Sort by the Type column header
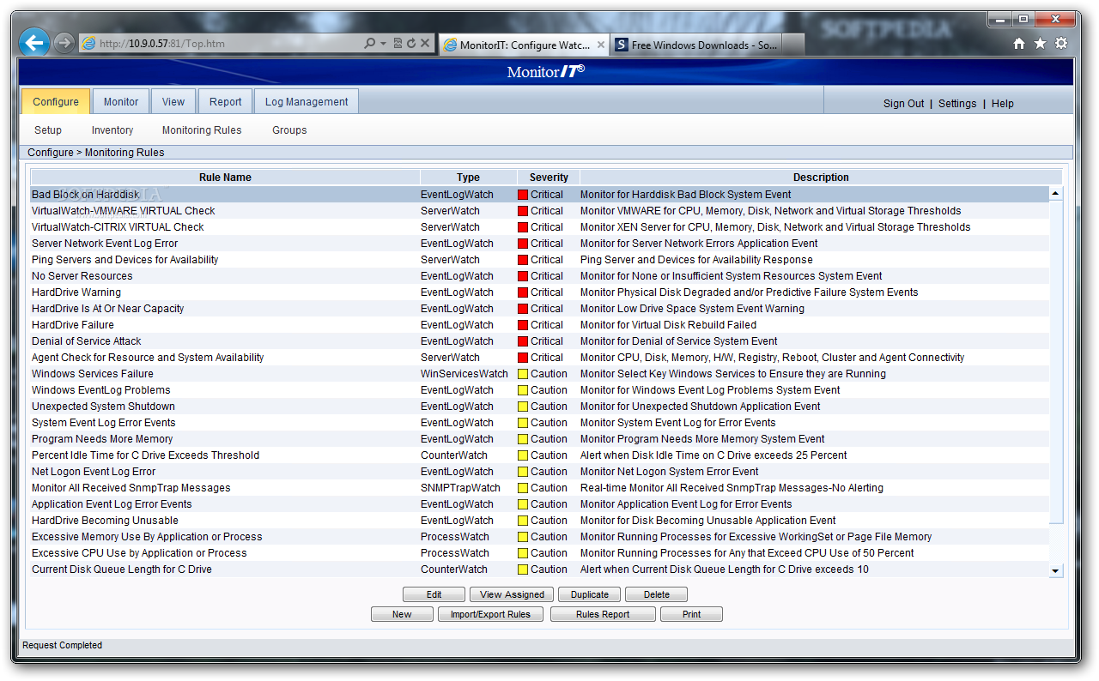The image size is (1099, 681). pyautogui.click(x=468, y=178)
